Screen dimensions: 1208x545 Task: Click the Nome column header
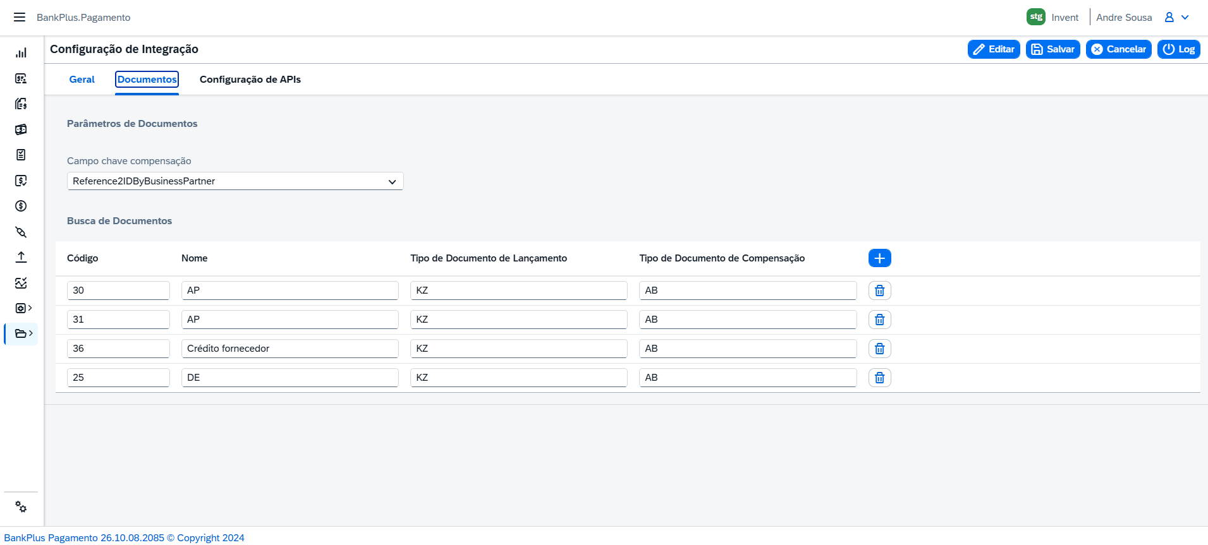pyautogui.click(x=195, y=258)
